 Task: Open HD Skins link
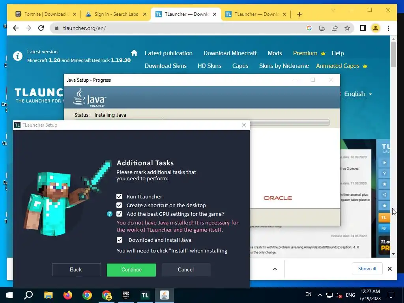click(x=209, y=66)
